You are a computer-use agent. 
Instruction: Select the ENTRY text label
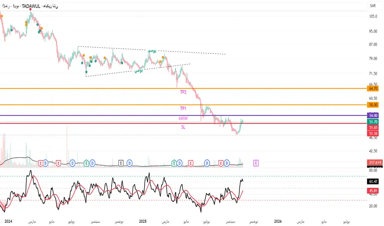coord(183,118)
